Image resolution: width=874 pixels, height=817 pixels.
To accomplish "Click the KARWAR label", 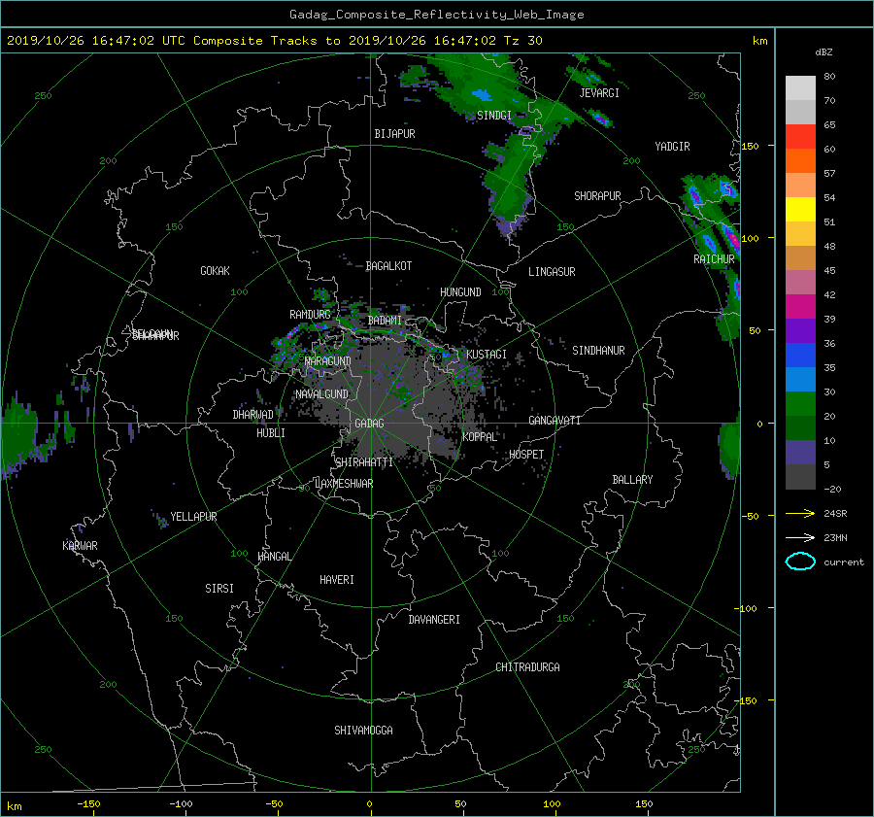I will click(80, 546).
